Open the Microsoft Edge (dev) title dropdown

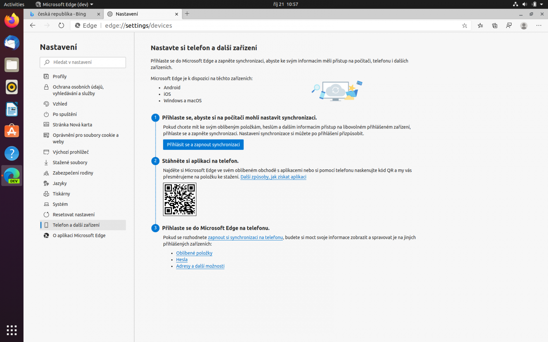click(64, 4)
